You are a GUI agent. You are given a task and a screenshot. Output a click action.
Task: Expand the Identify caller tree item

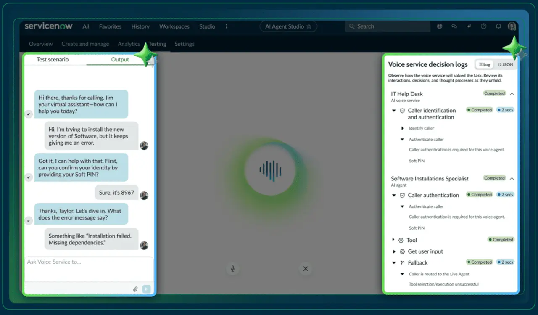403,128
